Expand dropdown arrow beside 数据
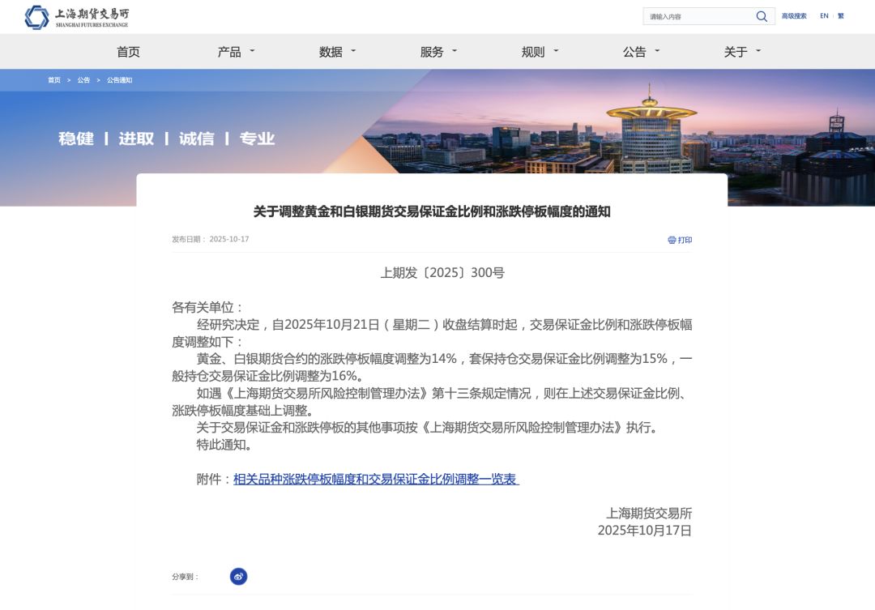This screenshot has height=610, width=875. (x=353, y=51)
